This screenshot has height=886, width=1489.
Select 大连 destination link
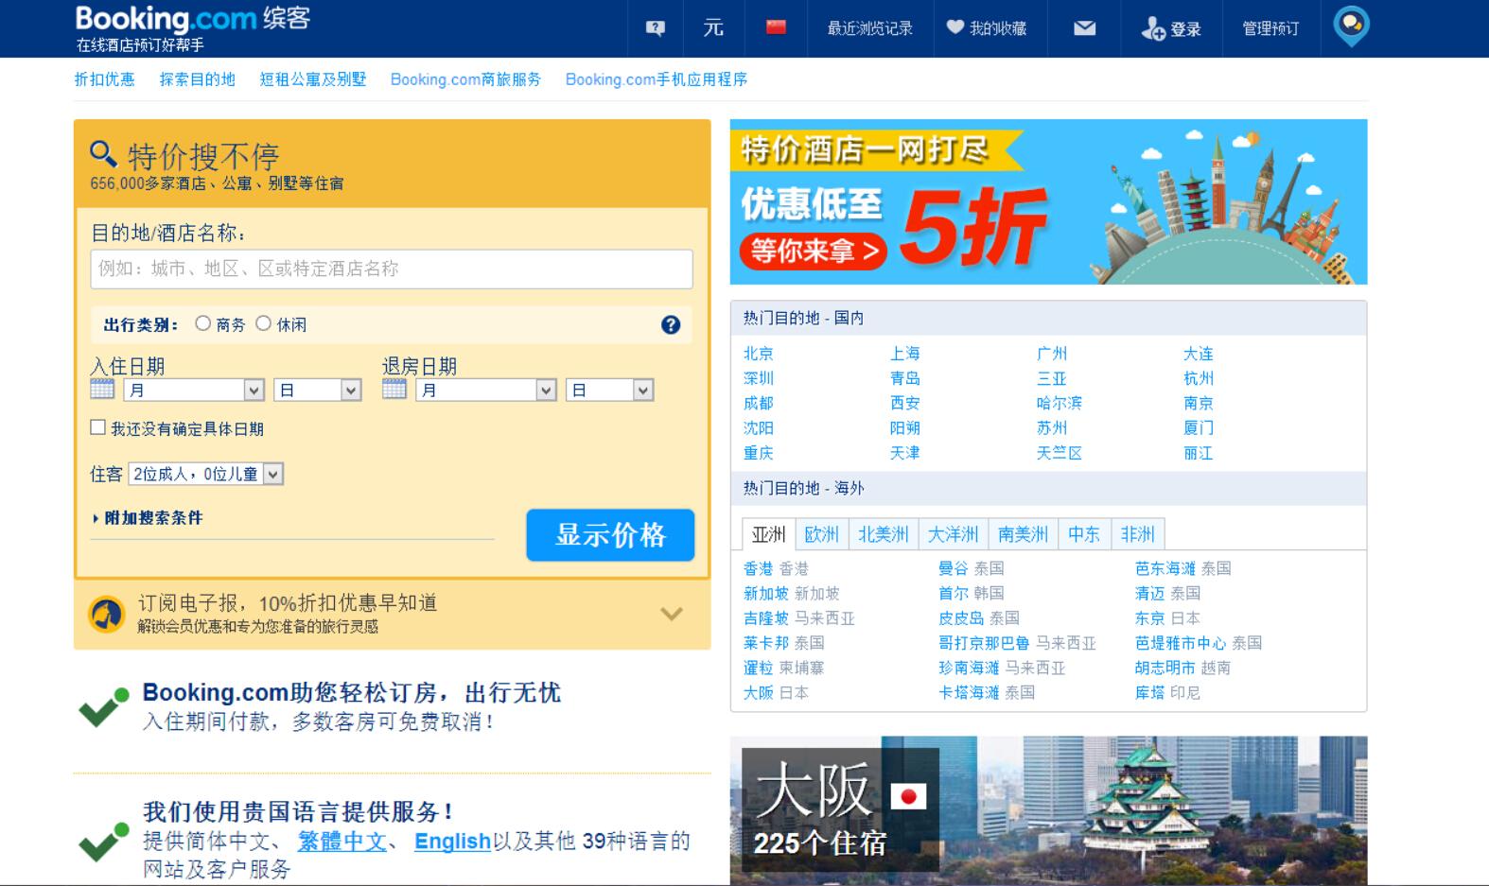1199,354
